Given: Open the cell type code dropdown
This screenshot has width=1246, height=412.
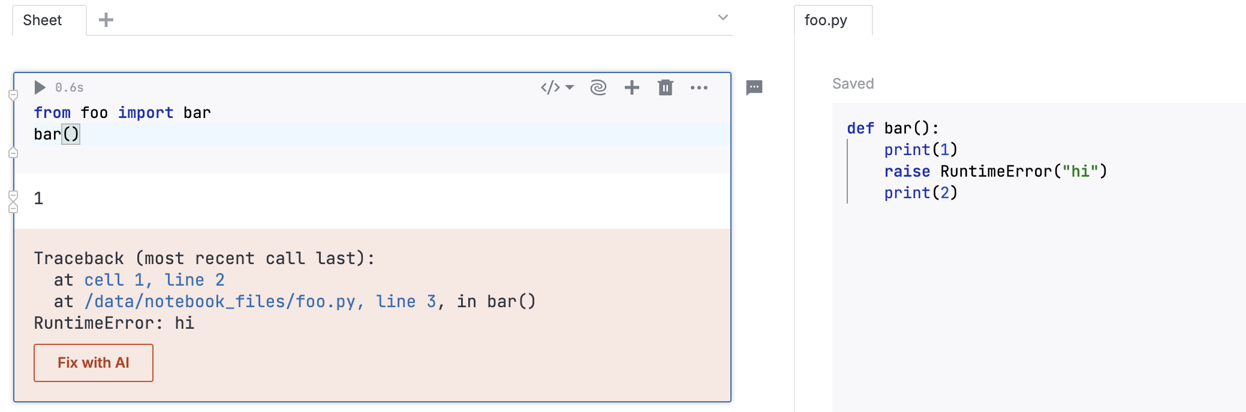Looking at the screenshot, I should pos(556,87).
